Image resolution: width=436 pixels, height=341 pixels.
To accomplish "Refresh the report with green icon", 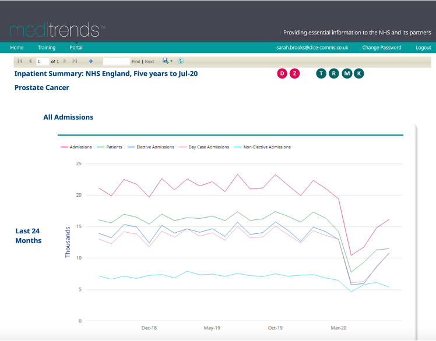I will (x=181, y=61).
